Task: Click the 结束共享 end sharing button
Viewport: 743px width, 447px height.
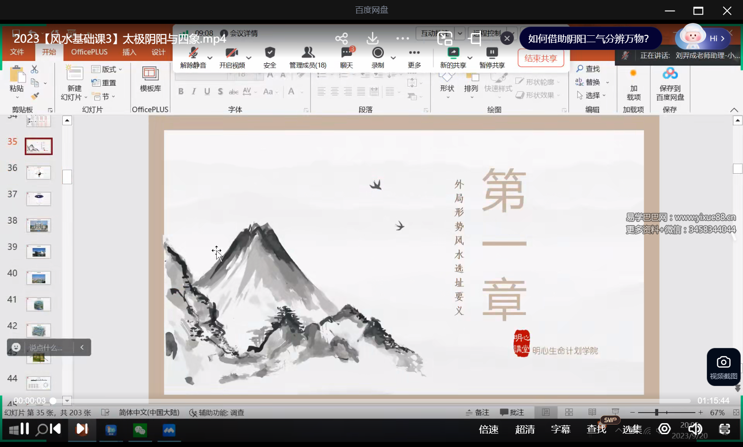Action: pyautogui.click(x=541, y=58)
